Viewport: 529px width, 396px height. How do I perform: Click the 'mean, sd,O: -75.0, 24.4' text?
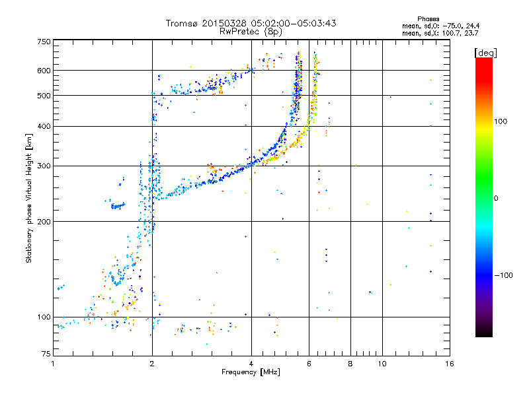pyautogui.click(x=440, y=26)
